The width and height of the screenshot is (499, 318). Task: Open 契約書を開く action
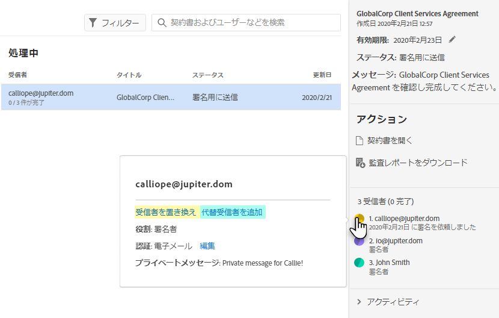[390, 141]
